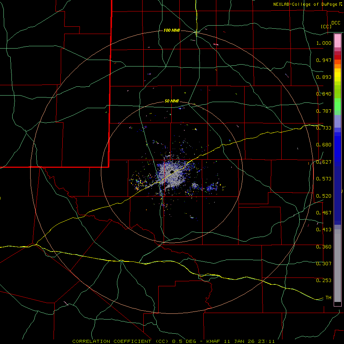The image size is (344, 344).
Task: Click the Correlation Coefficient caption at bottom
Action: 173,341
